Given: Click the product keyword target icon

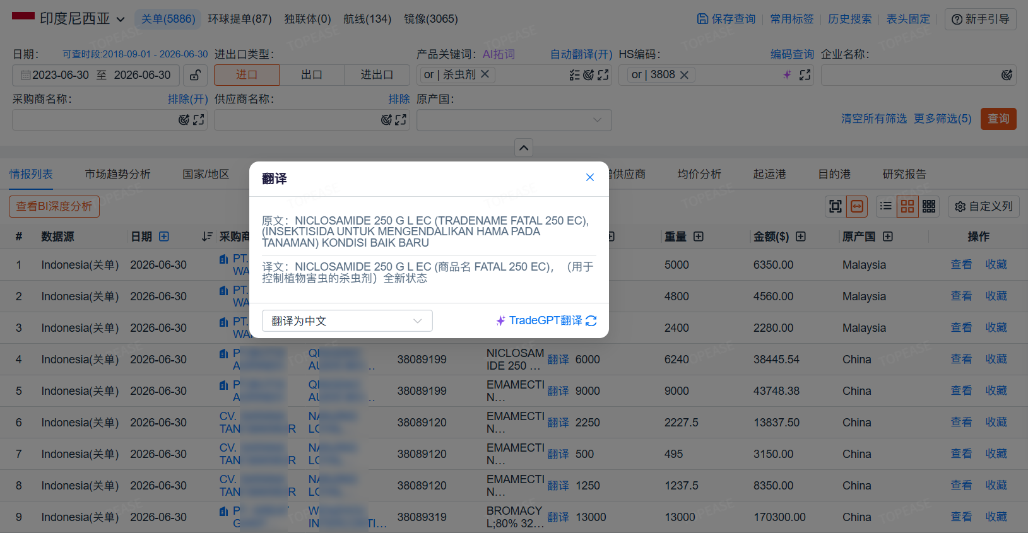Looking at the screenshot, I should (588, 75).
